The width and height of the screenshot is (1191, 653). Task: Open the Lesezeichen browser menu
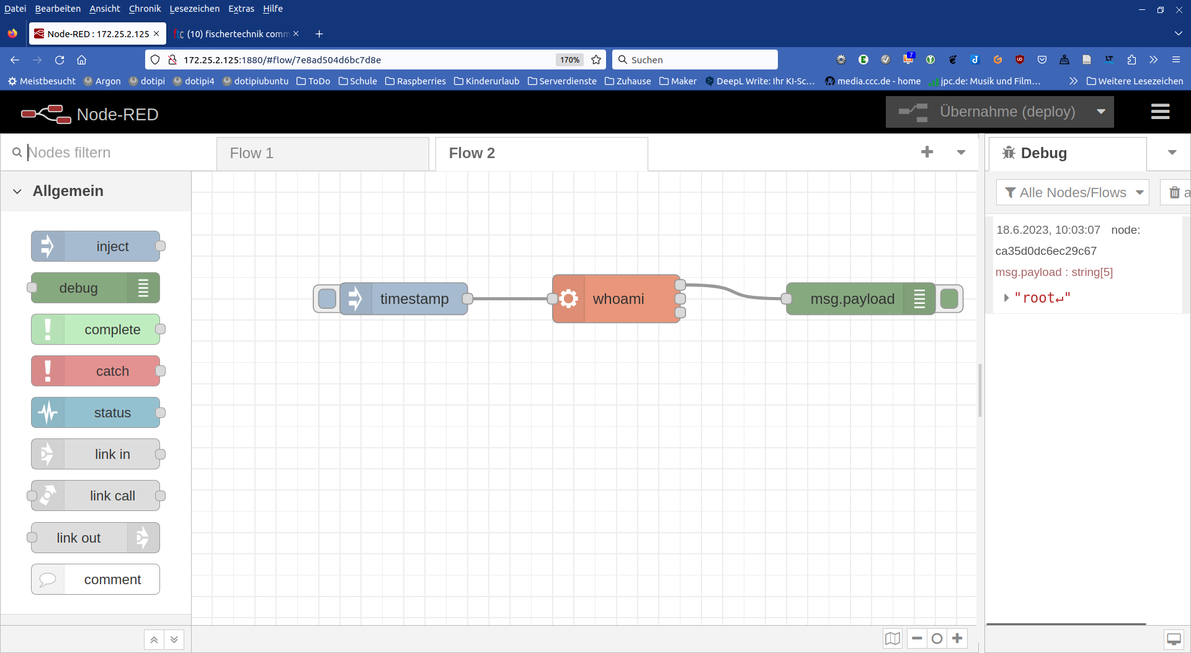point(194,9)
